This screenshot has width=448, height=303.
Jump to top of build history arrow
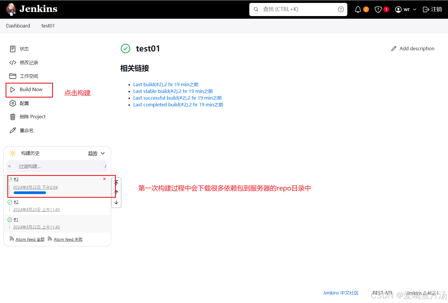(116, 183)
